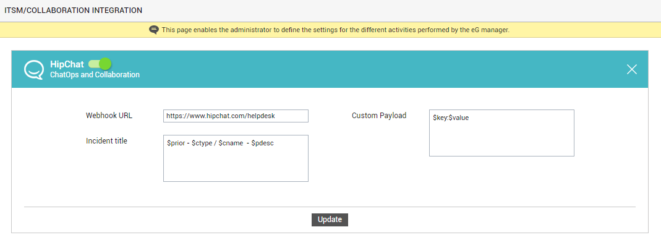Click the info comment icon in yellow banner

pos(154,30)
